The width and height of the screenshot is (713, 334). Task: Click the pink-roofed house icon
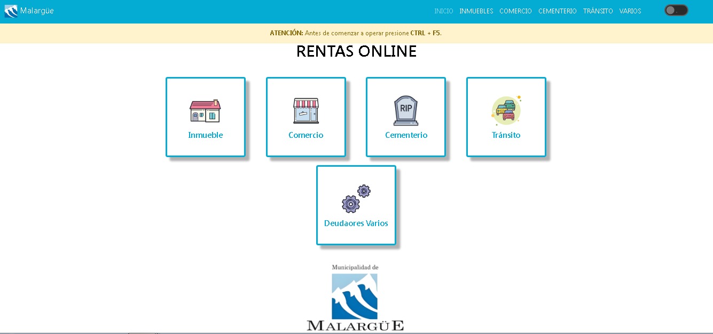tap(205, 111)
